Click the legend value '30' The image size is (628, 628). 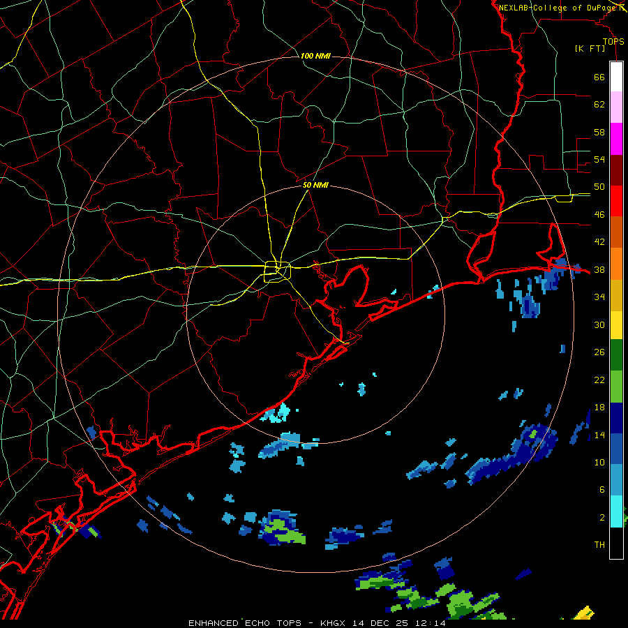(x=599, y=324)
